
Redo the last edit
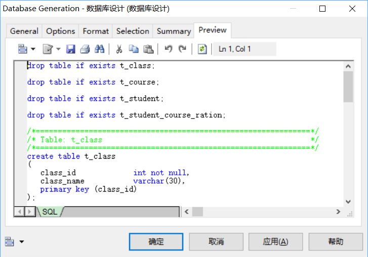[x=182, y=49]
